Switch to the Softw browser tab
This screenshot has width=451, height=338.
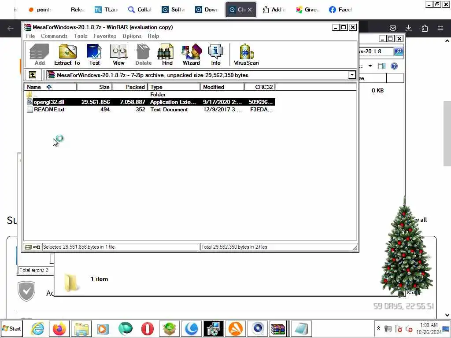[173, 10]
